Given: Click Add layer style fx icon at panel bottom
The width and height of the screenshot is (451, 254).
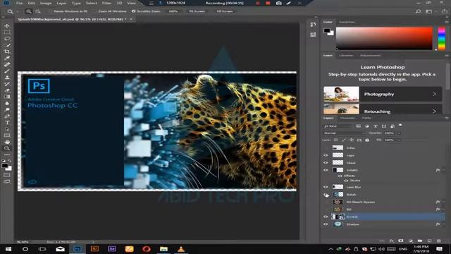Looking at the screenshot, I should 392,241.
